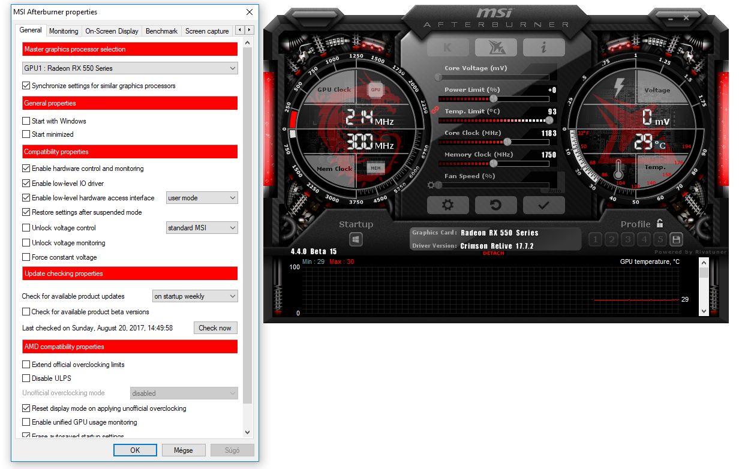Open the information i button
This screenshot has height=469, width=739.
tap(543, 47)
